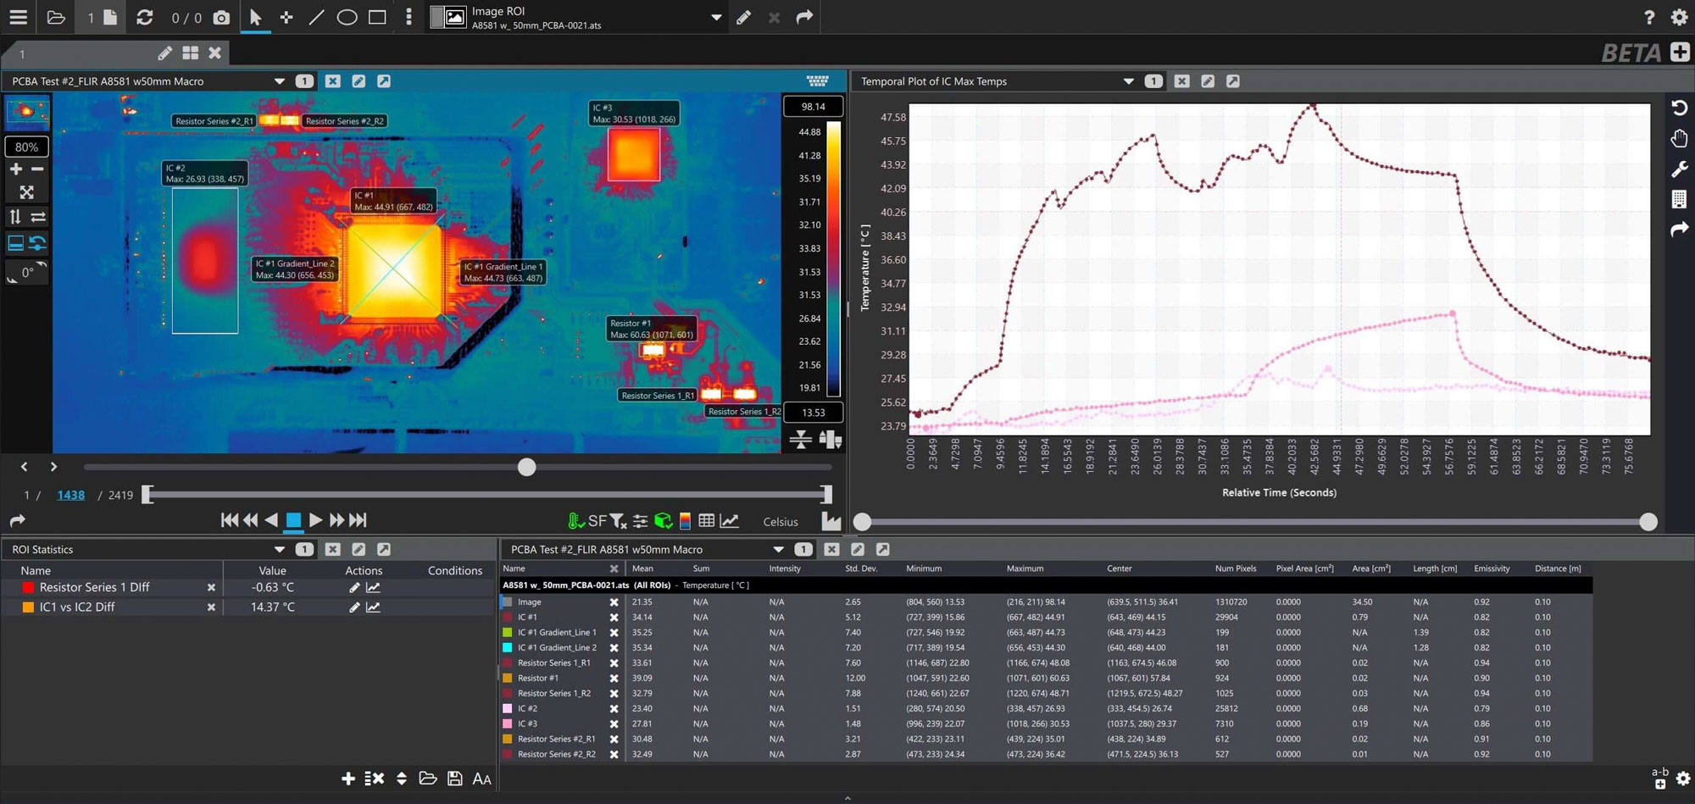Viewport: 1695px width, 804px height.
Task: Open the Temporal Plot of IC Max Temps dropdown
Action: click(1129, 81)
